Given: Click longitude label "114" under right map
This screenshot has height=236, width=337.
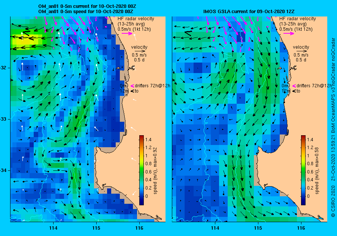Looking at the screenshot, I should click(x=215, y=228).
